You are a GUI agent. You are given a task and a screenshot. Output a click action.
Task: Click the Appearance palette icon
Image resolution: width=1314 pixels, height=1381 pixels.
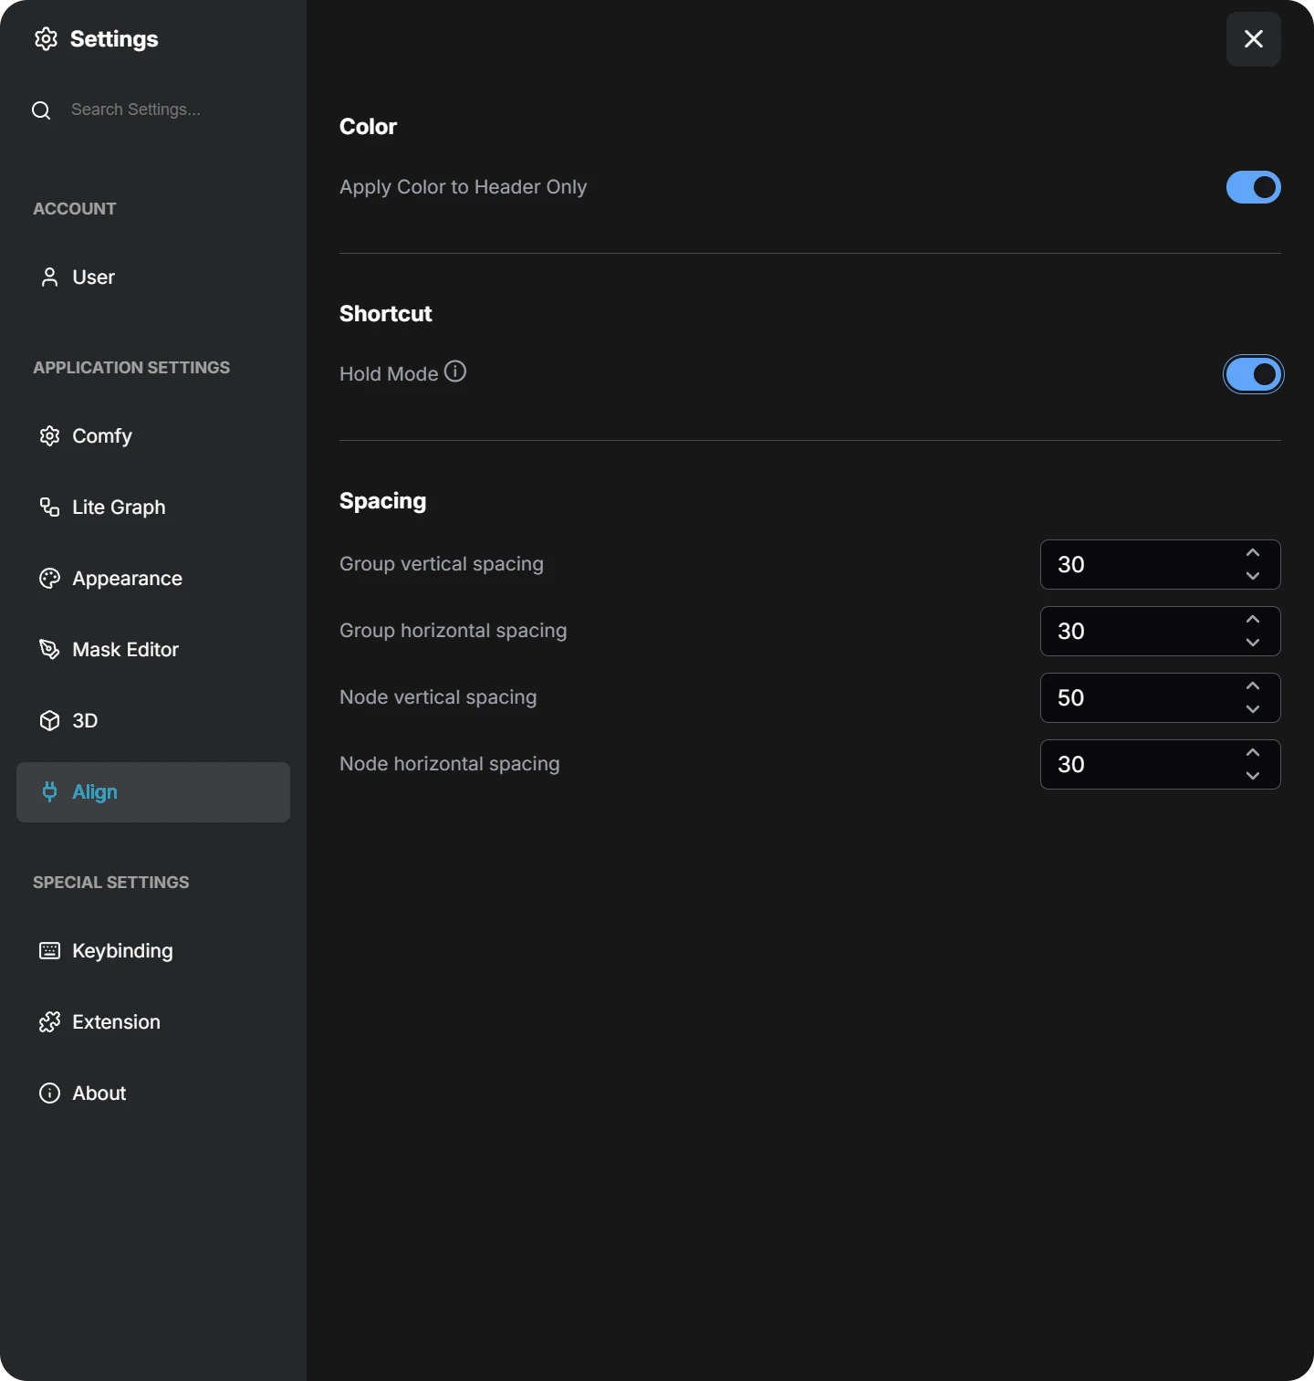pyautogui.click(x=49, y=579)
